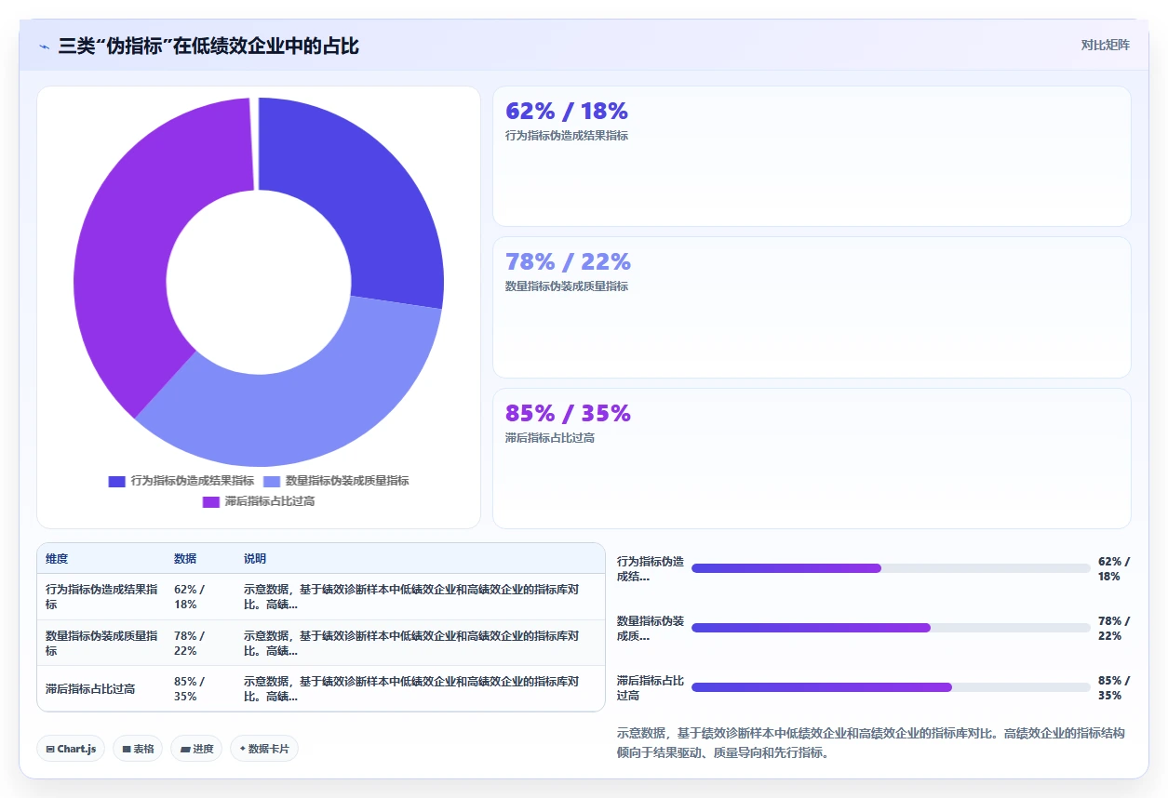Click the 85% / 35% table value
This screenshot has width=1168, height=798.
(190, 689)
